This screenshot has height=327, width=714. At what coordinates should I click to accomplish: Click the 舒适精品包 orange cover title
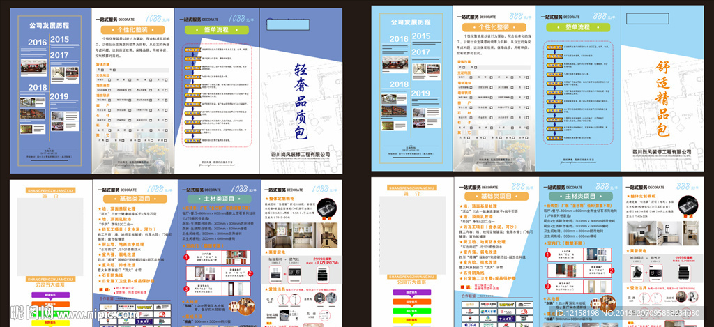click(662, 99)
